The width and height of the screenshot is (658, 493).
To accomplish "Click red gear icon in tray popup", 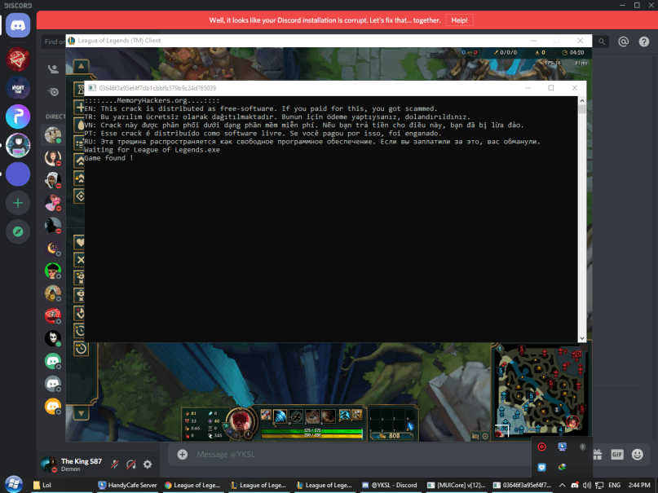I will point(541,447).
